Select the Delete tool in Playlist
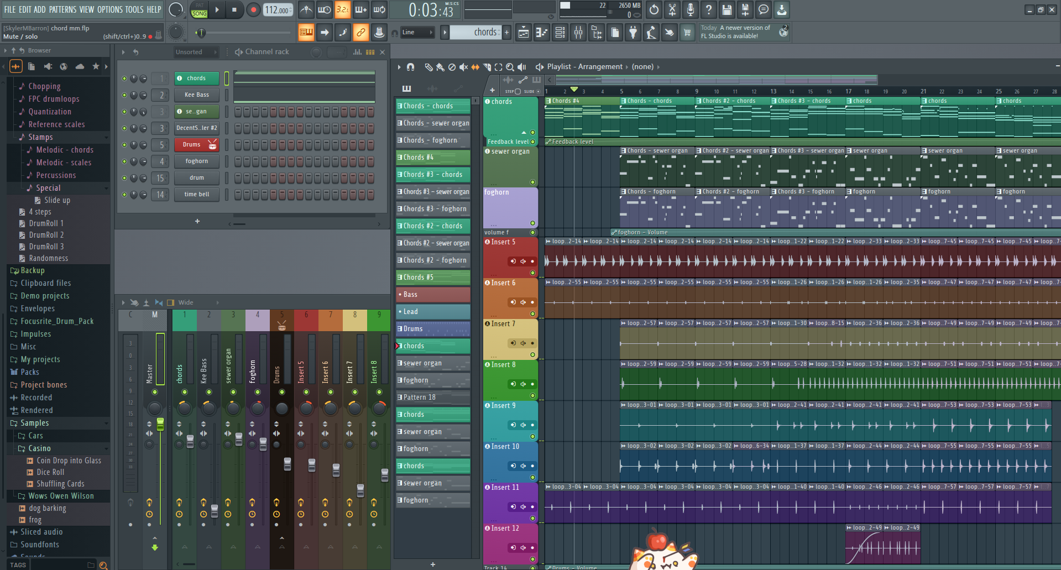 pos(452,67)
